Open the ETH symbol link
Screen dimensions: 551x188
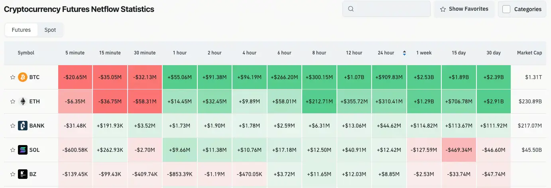34,101
